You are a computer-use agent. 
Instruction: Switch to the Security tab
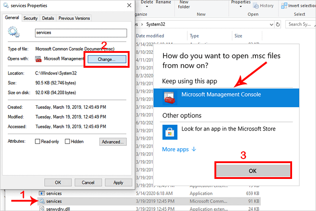pos(30,18)
